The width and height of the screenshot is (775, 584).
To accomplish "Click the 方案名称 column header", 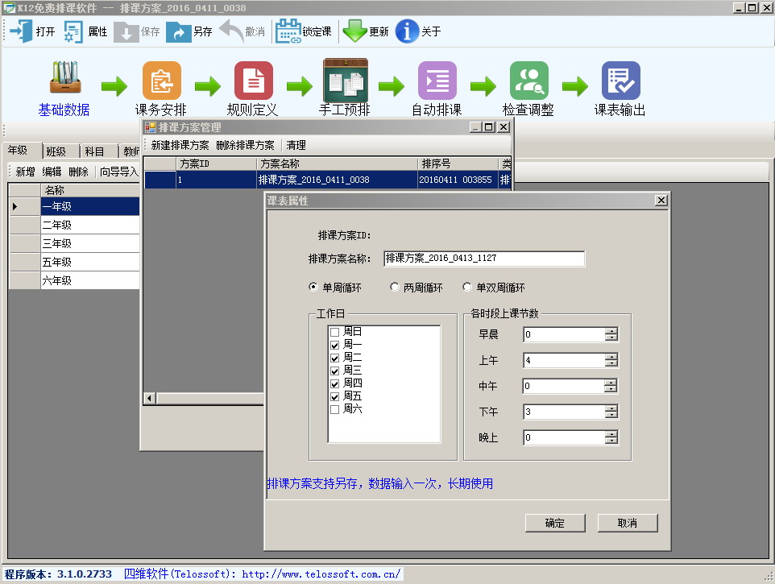I will pyautogui.click(x=337, y=164).
